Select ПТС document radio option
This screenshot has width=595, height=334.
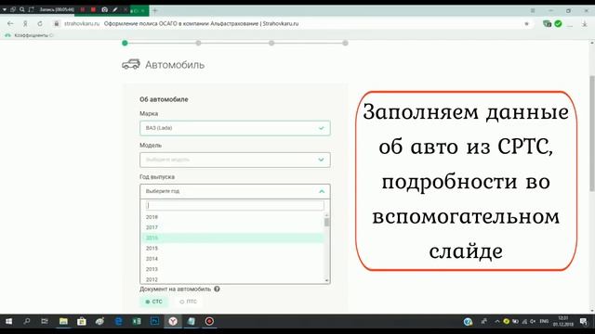point(188,302)
